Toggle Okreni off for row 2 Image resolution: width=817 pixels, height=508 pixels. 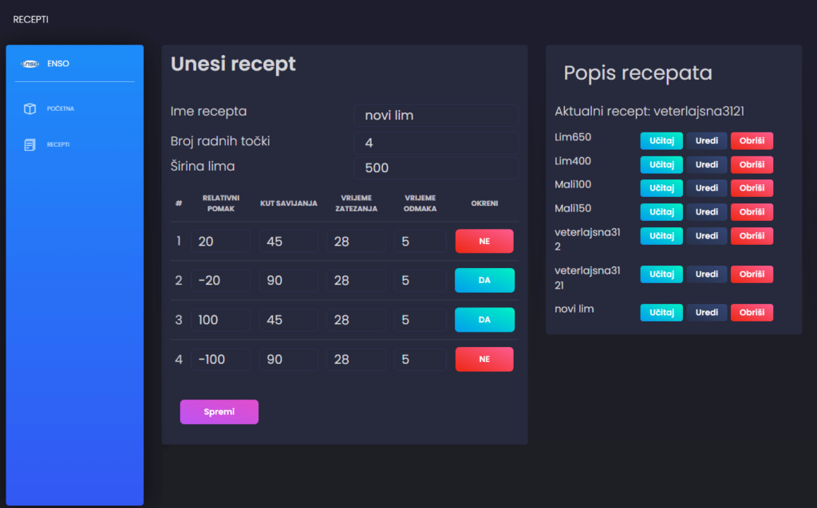[x=484, y=280]
